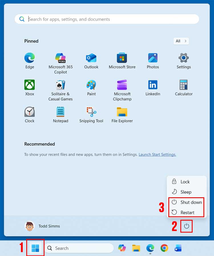The width and height of the screenshot is (214, 256).
Task: Click the power button in Start menu
Action: pyautogui.click(x=186, y=226)
